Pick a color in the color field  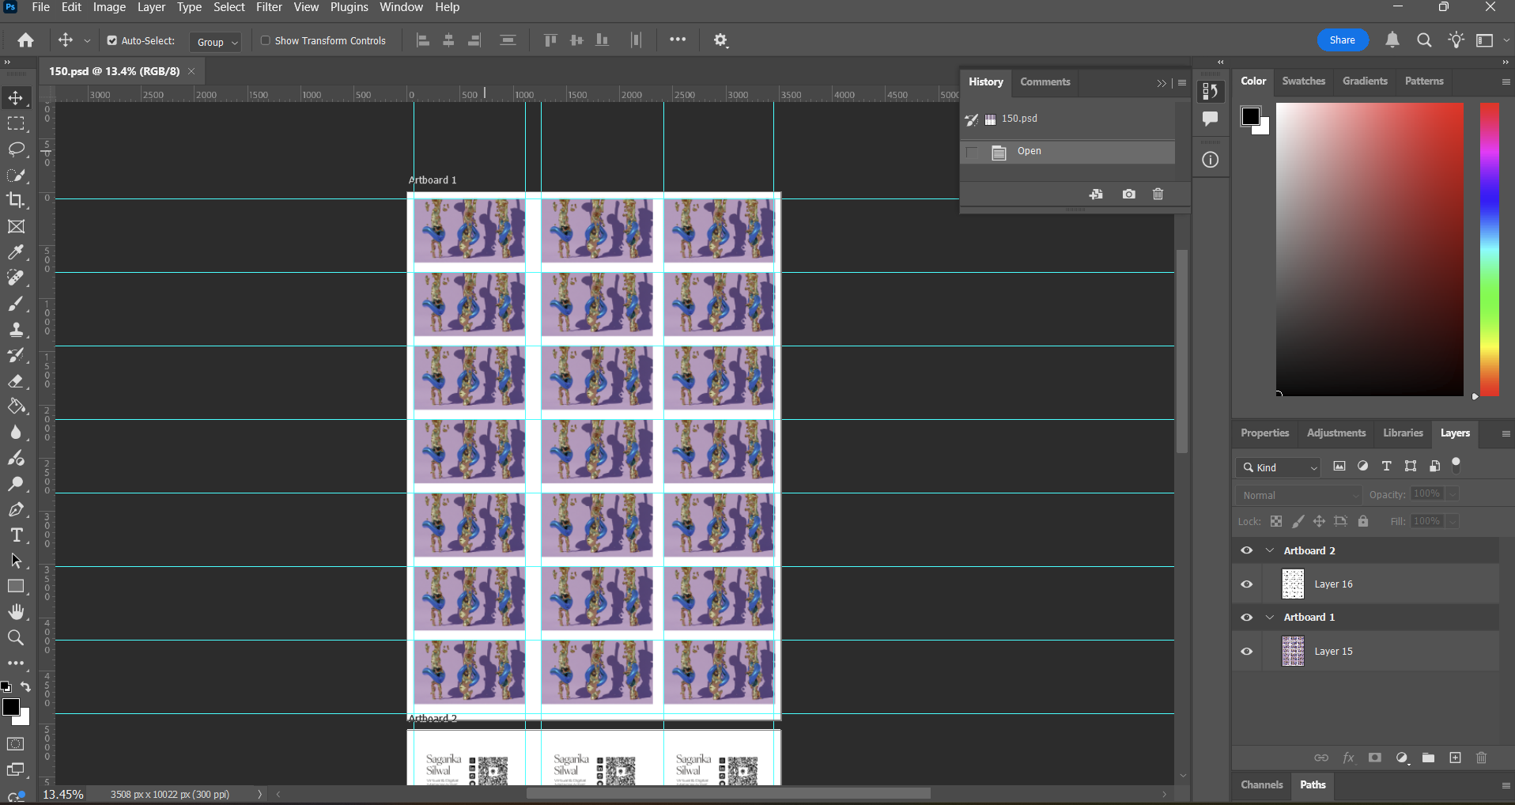click(x=1370, y=249)
